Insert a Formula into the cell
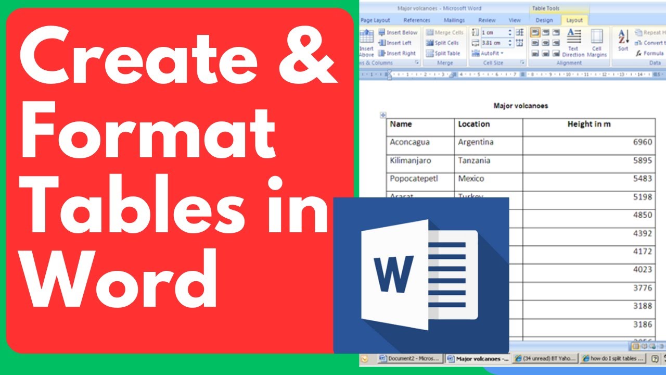The width and height of the screenshot is (666, 375). pyautogui.click(x=650, y=53)
